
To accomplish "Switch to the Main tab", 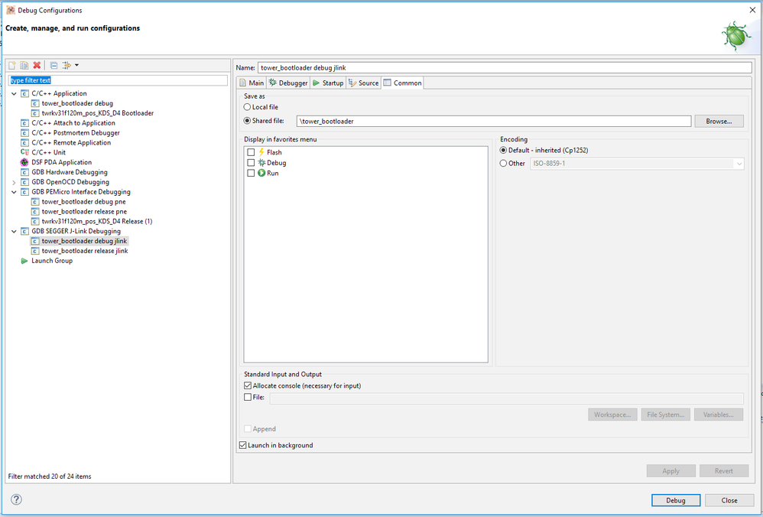I will [x=251, y=83].
